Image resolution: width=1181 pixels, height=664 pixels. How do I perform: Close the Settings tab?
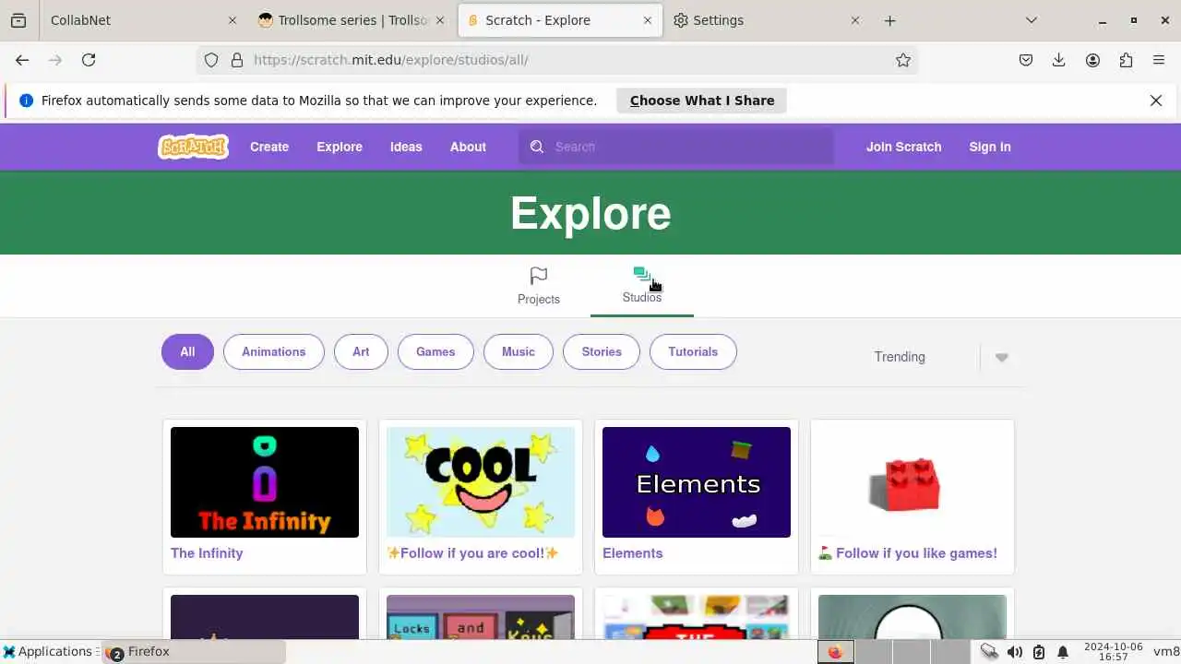(x=855, y=20)
